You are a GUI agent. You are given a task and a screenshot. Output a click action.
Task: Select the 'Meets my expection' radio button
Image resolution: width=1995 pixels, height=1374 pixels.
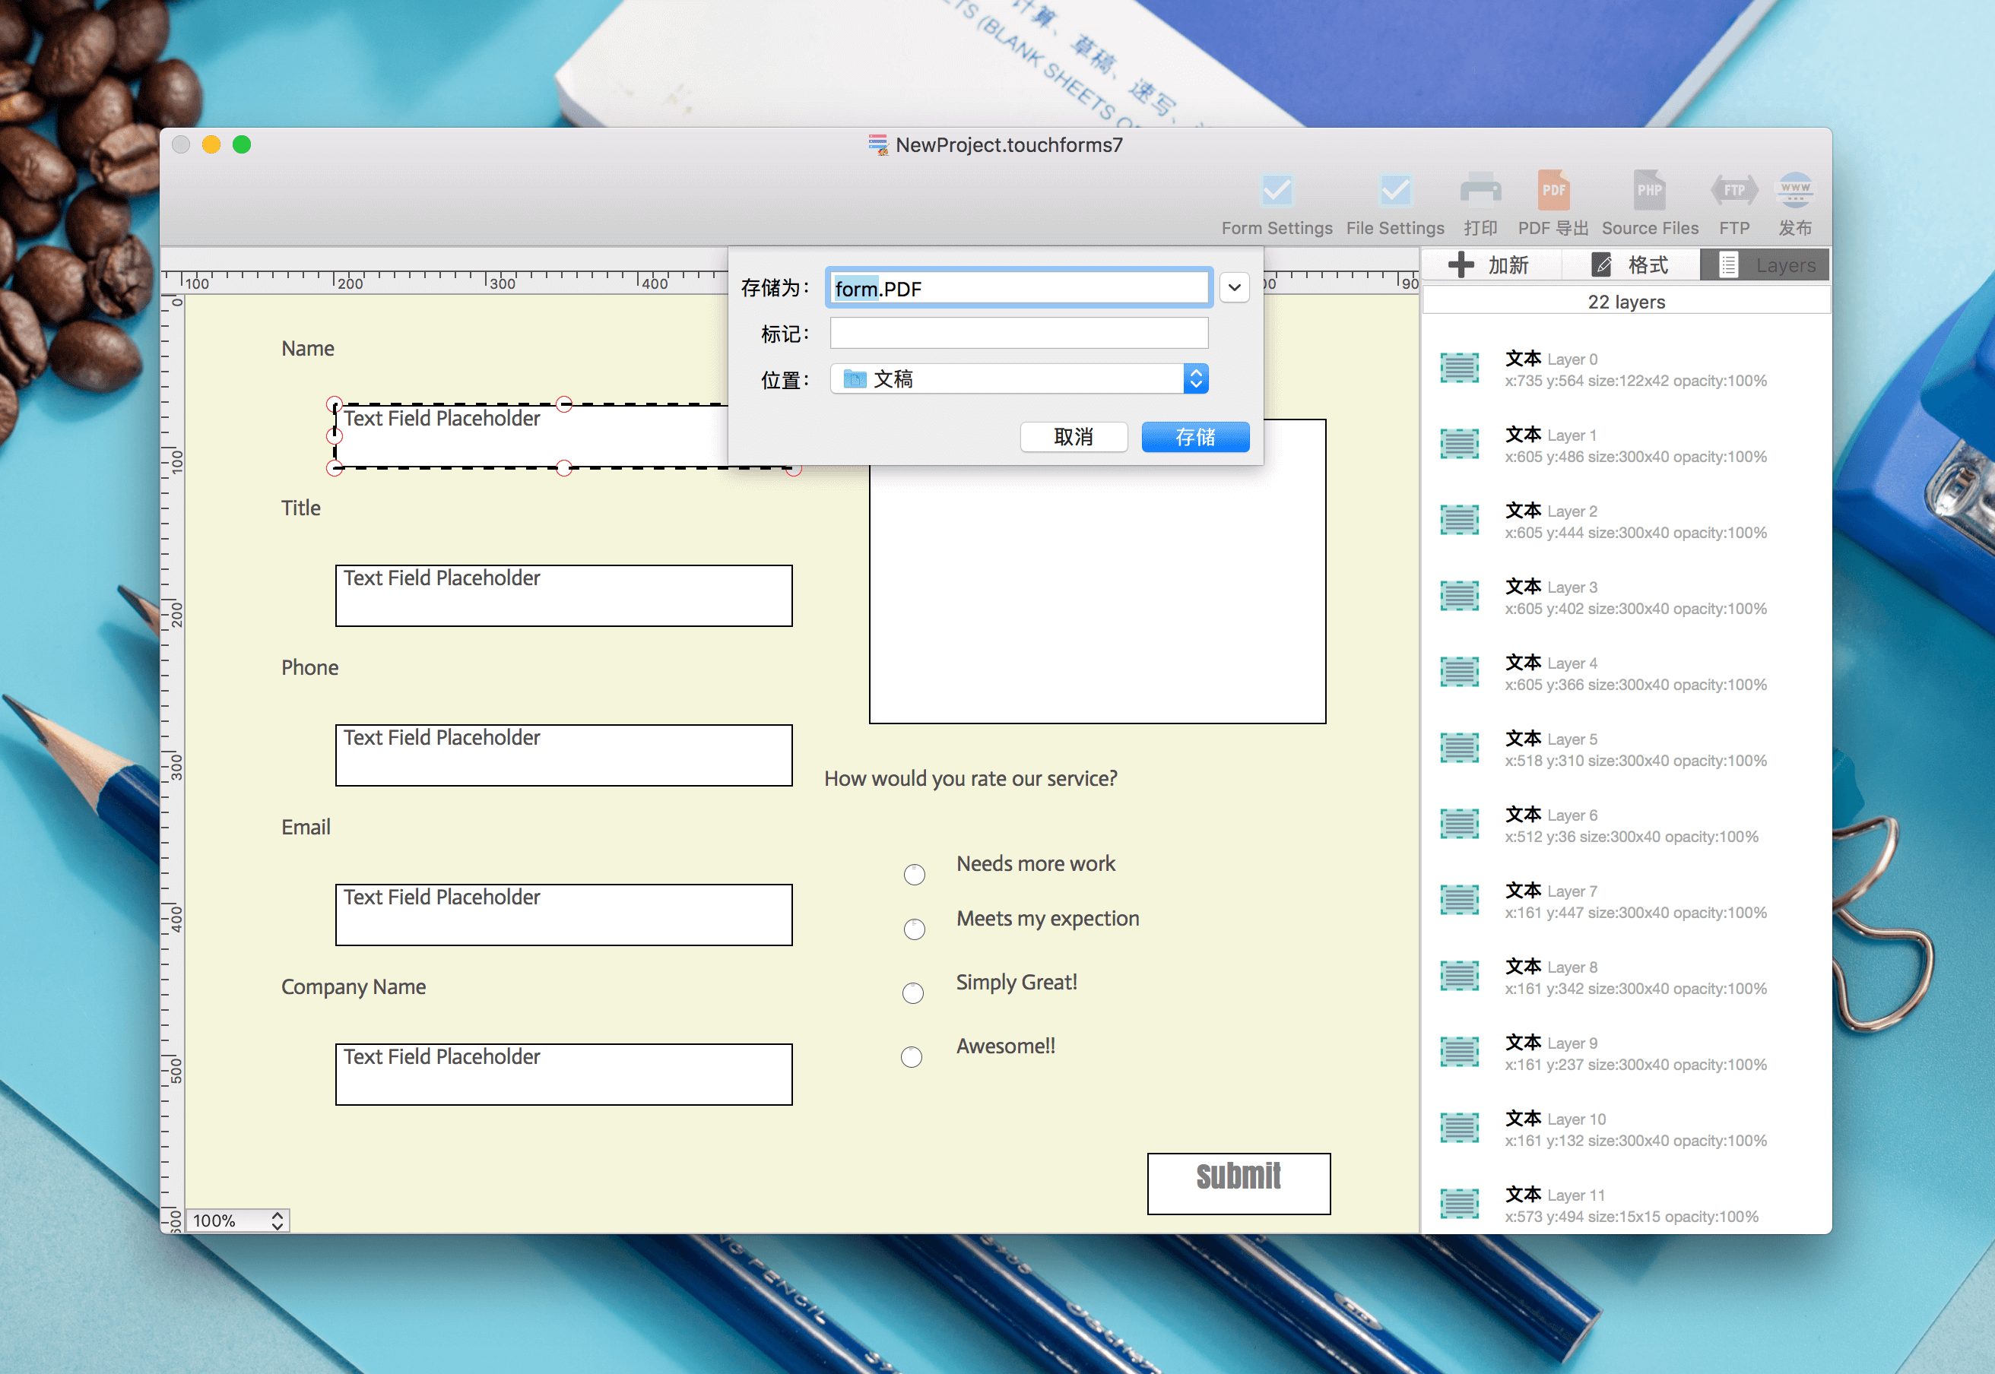tap(915, 929)
